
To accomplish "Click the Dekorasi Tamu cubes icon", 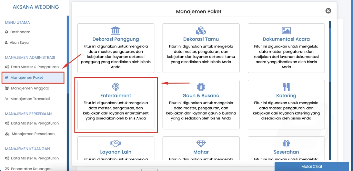I will pyautogui.click(x=201, y=31).
